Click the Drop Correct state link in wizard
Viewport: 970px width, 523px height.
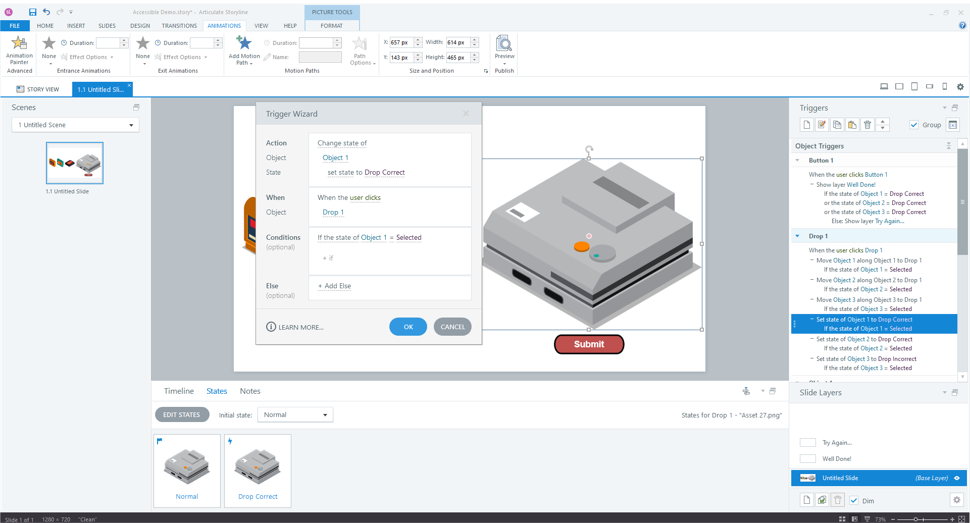[x=385, y=173]
